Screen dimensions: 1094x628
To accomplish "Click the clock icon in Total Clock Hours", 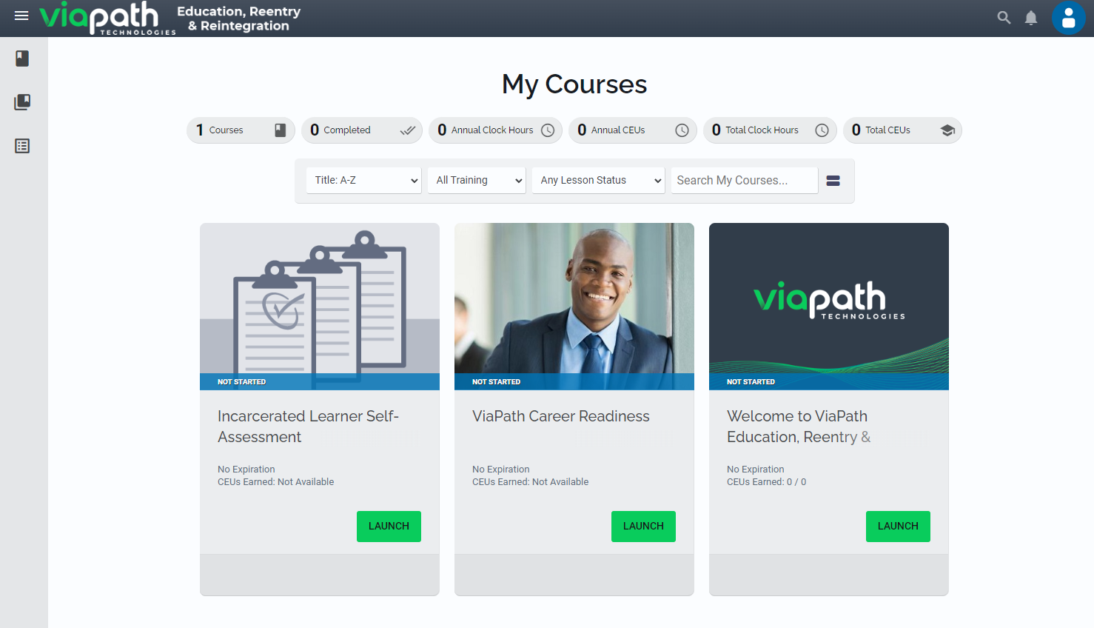I will tap(822, 130).
